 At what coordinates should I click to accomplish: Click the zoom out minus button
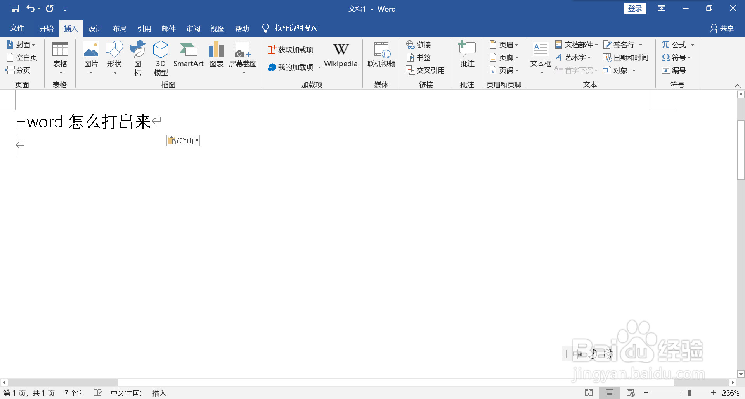tap(646, 393)
